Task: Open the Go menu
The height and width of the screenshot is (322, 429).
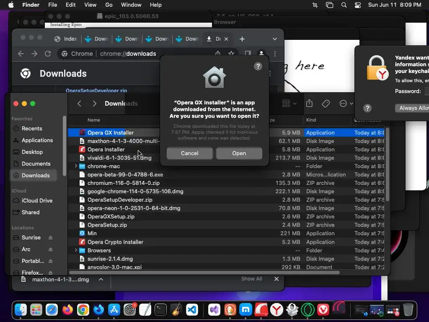Action: [x=109, y=5]
